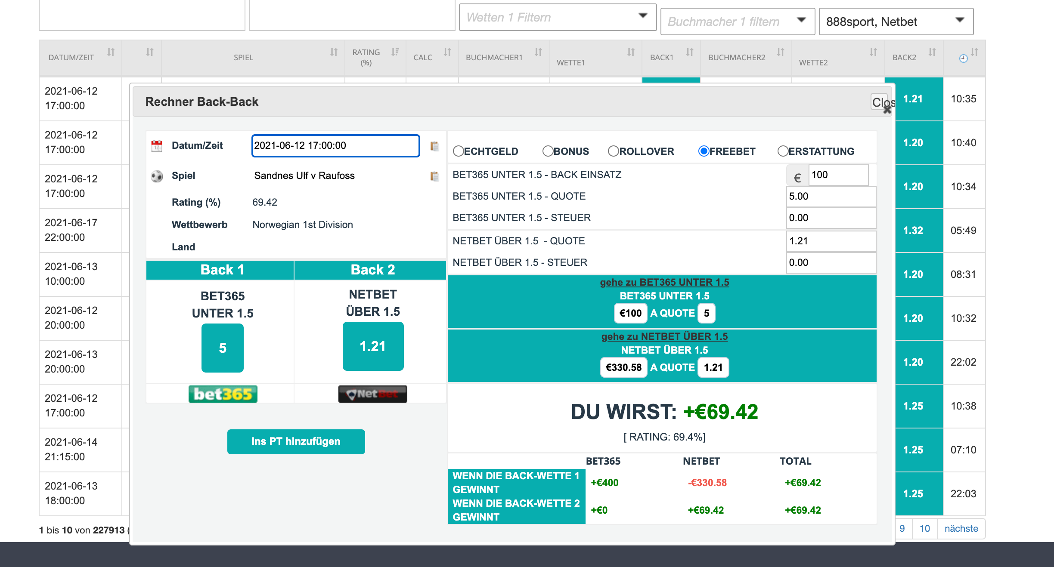The image size is (1054, 567).
Task: Open the 888sport, Netbet bookmaker dropdown
Action: click(x=896, y=22)
